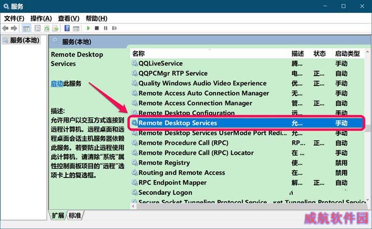Select the Remote Registry row

click(x=247, y=163)
